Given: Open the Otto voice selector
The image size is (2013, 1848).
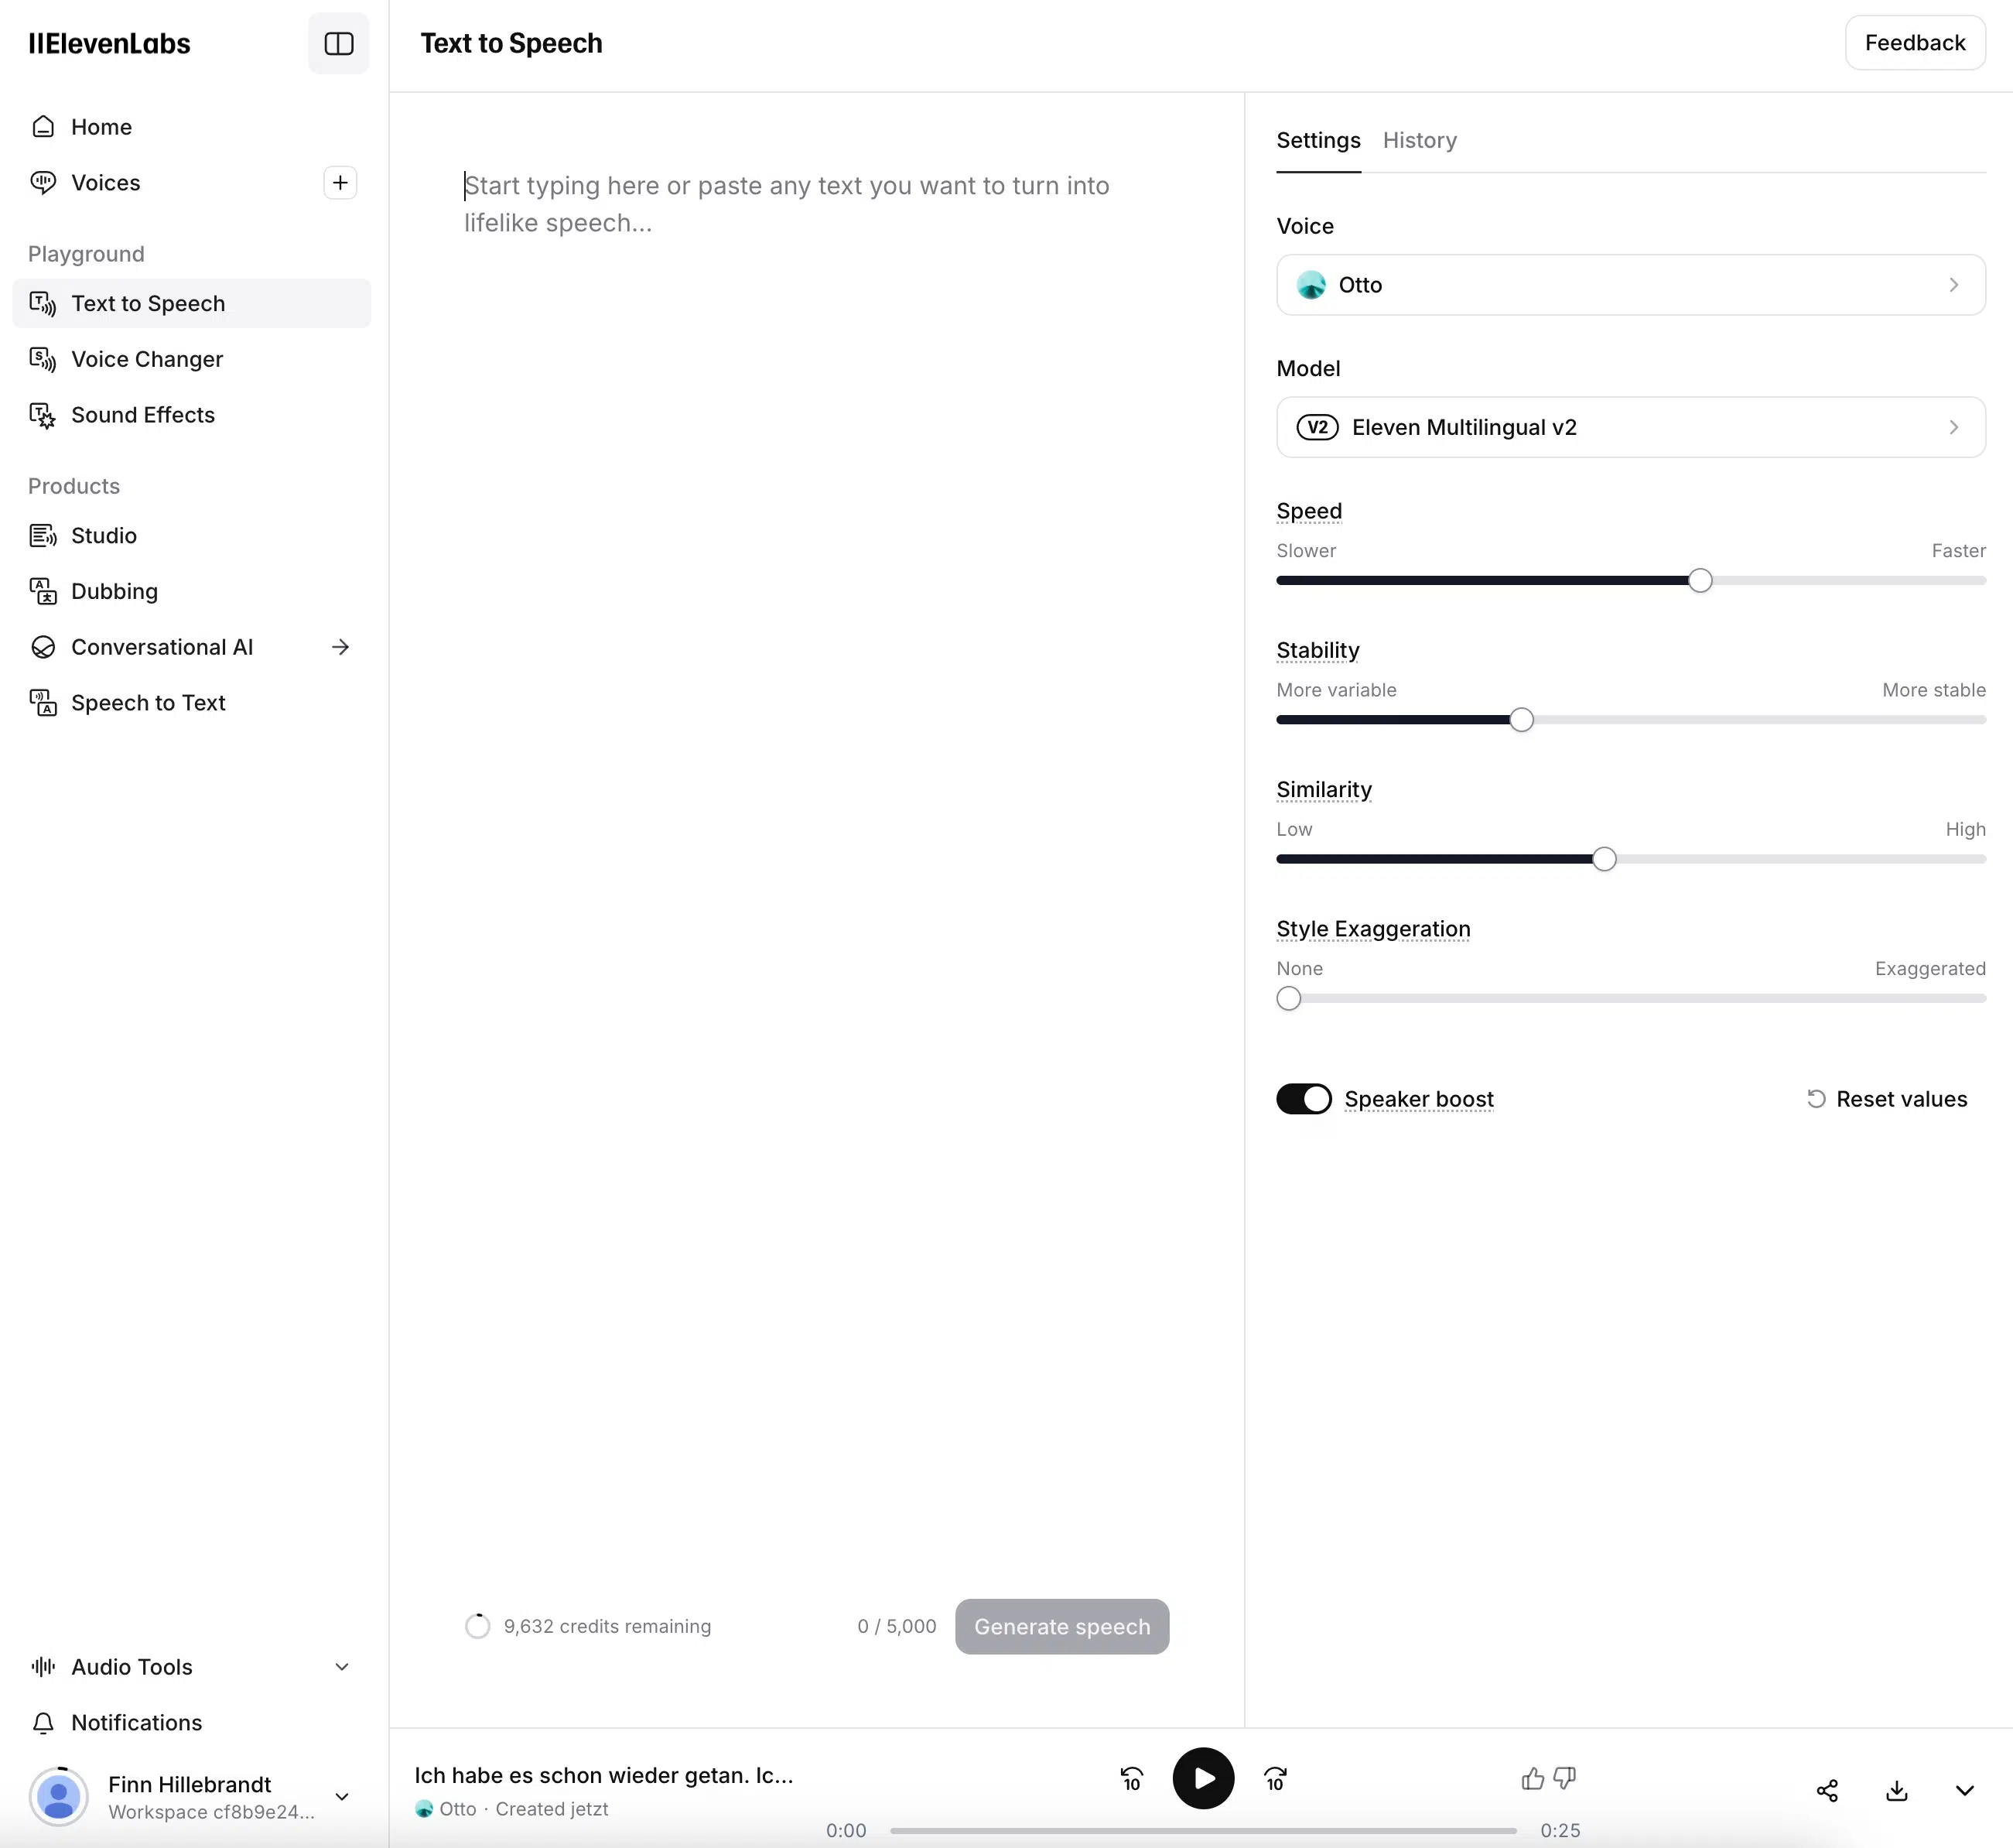Looking at the screenshot, I should click(1630, 285).
